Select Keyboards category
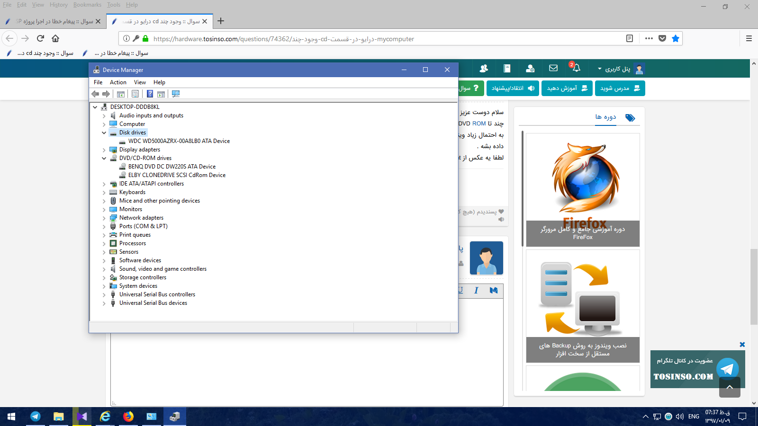This screenshot has height=426, width=758. [x=132, y=192]
